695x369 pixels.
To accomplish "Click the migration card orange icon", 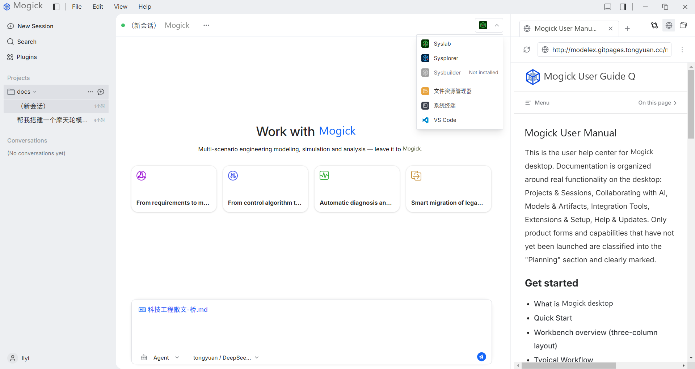I will (416, 176).
